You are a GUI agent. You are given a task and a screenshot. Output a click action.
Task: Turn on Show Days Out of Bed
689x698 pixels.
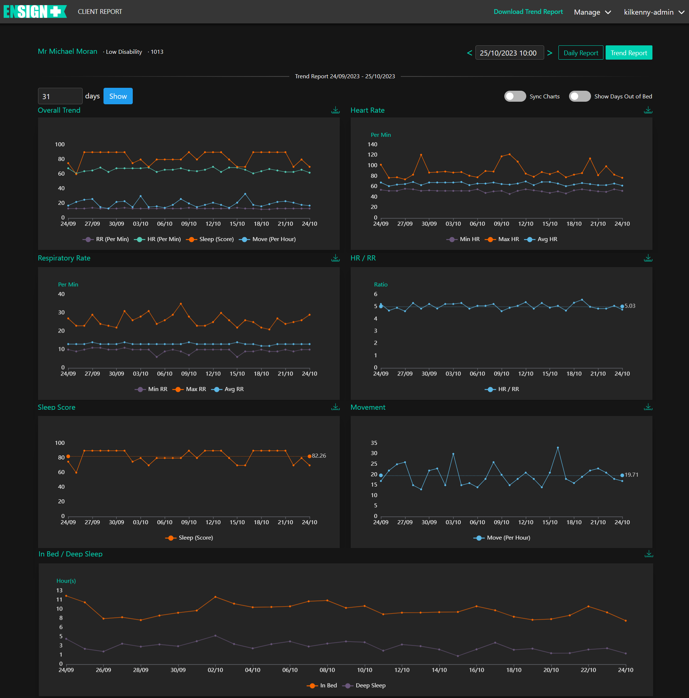(580, 96)
